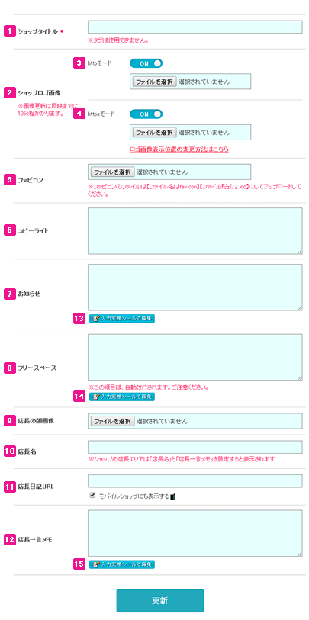Open ロゴ画像表示位置の変更方法はこちら link
Screen dimensions: 309x620
(x=179, y=150)
